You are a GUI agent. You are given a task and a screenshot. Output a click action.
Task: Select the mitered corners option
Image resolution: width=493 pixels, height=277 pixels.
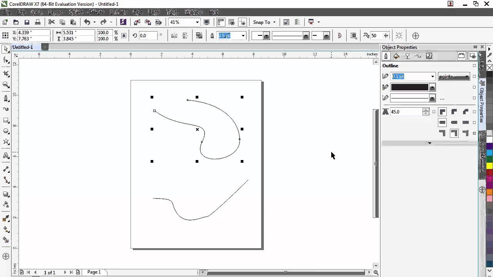point(443,112)
